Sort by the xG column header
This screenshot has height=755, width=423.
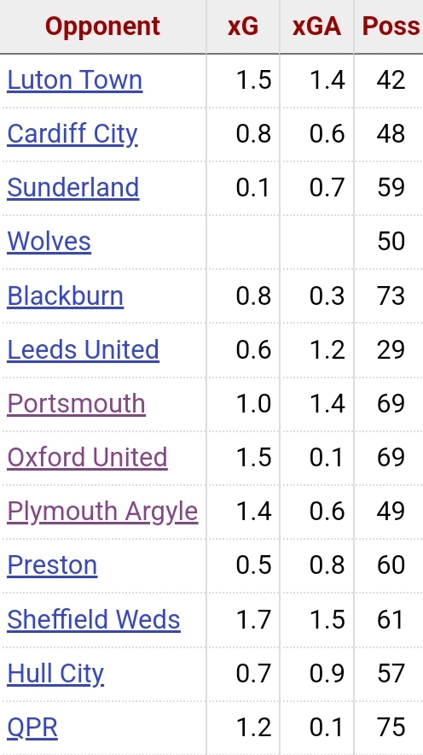[243, 26]
